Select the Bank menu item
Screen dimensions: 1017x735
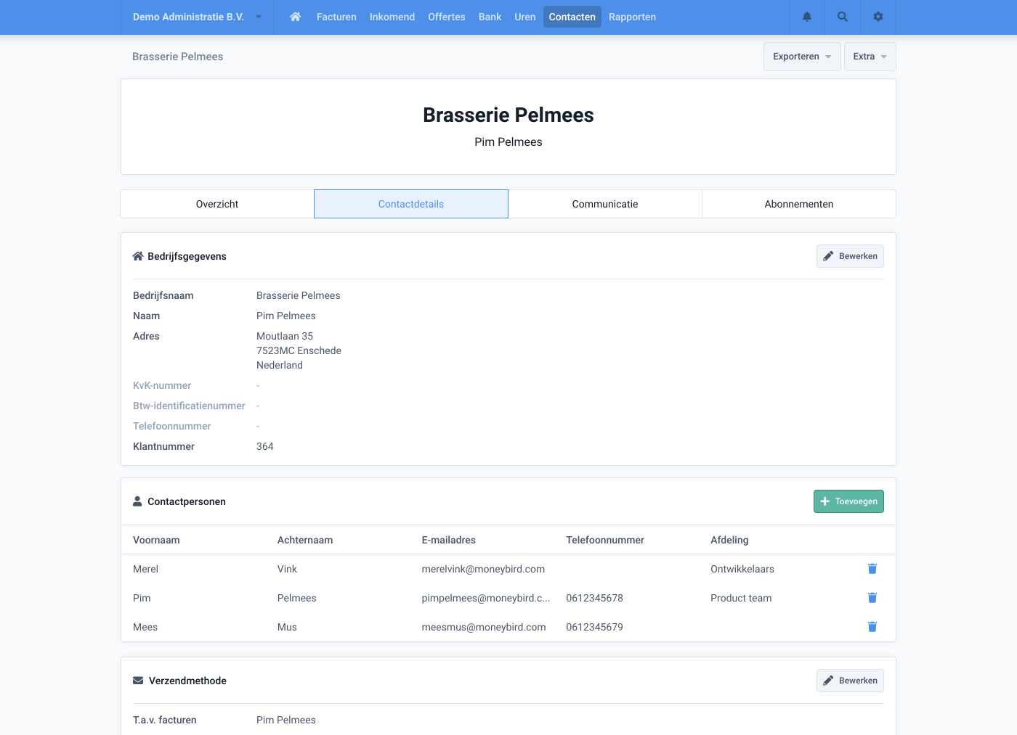(490, 17)
